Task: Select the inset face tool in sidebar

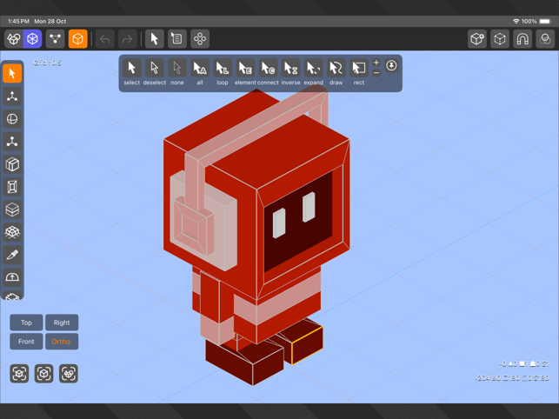Action: [x=12, y=187]
